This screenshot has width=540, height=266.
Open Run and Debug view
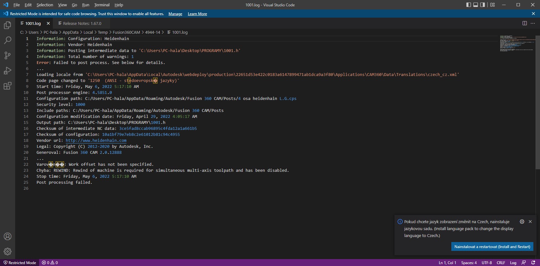point(8,71)
